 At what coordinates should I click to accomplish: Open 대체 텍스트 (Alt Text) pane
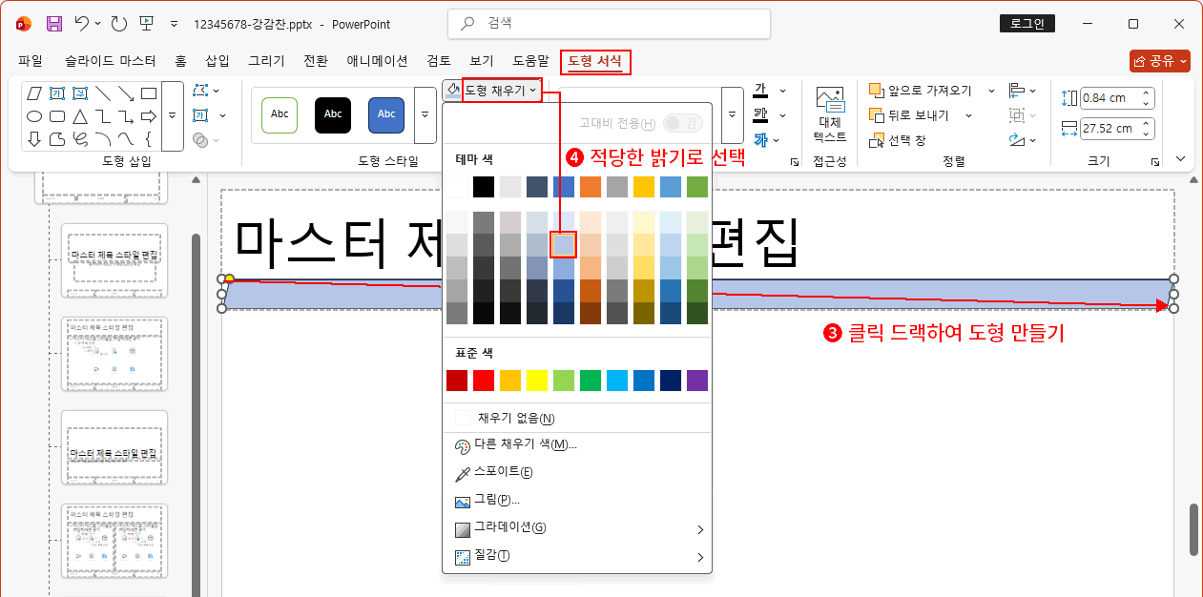point(828,114)
